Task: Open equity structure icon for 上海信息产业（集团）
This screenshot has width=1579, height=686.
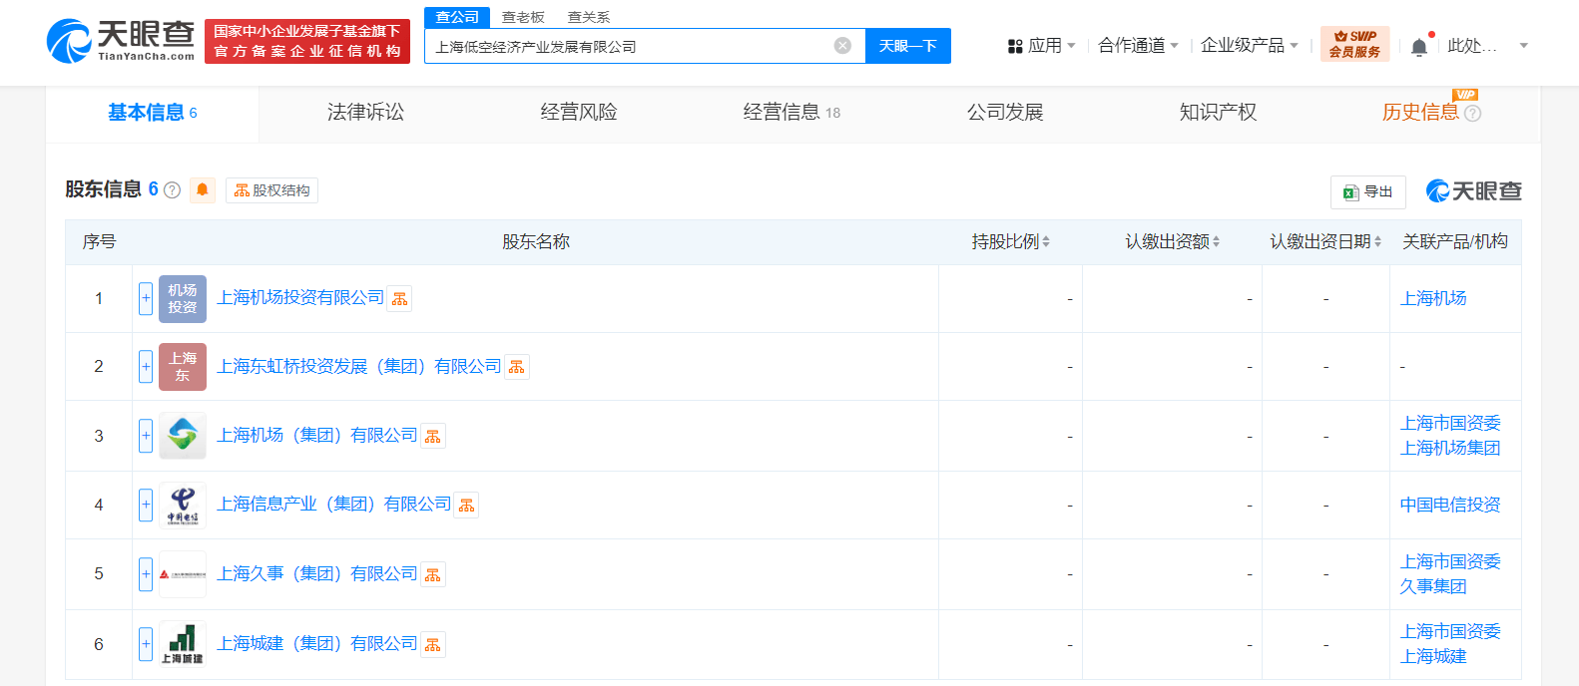Action: pos(466,506)
